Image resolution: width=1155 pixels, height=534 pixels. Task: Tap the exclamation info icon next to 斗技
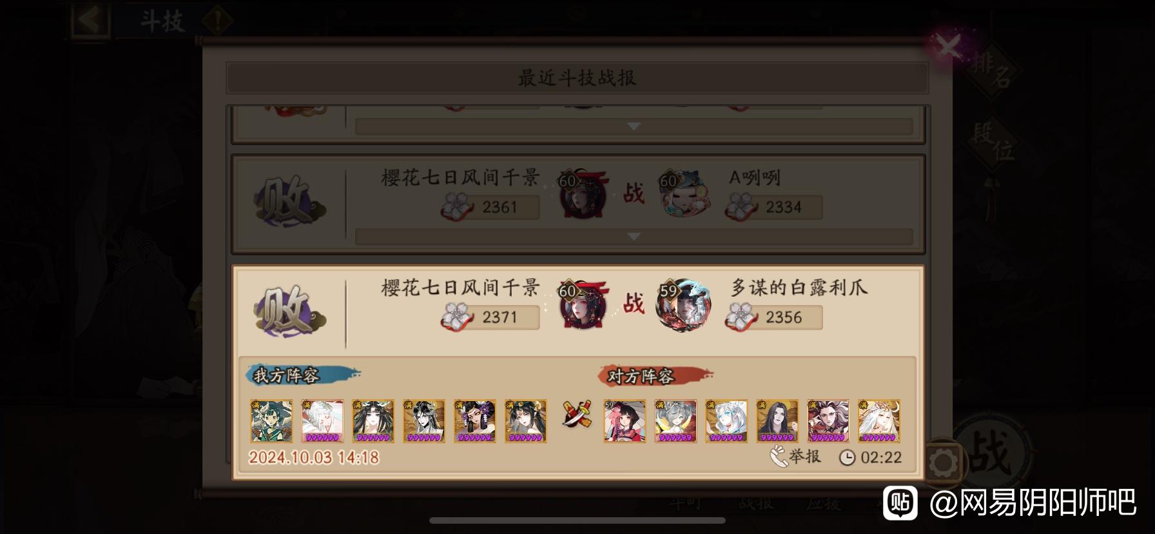217,21
